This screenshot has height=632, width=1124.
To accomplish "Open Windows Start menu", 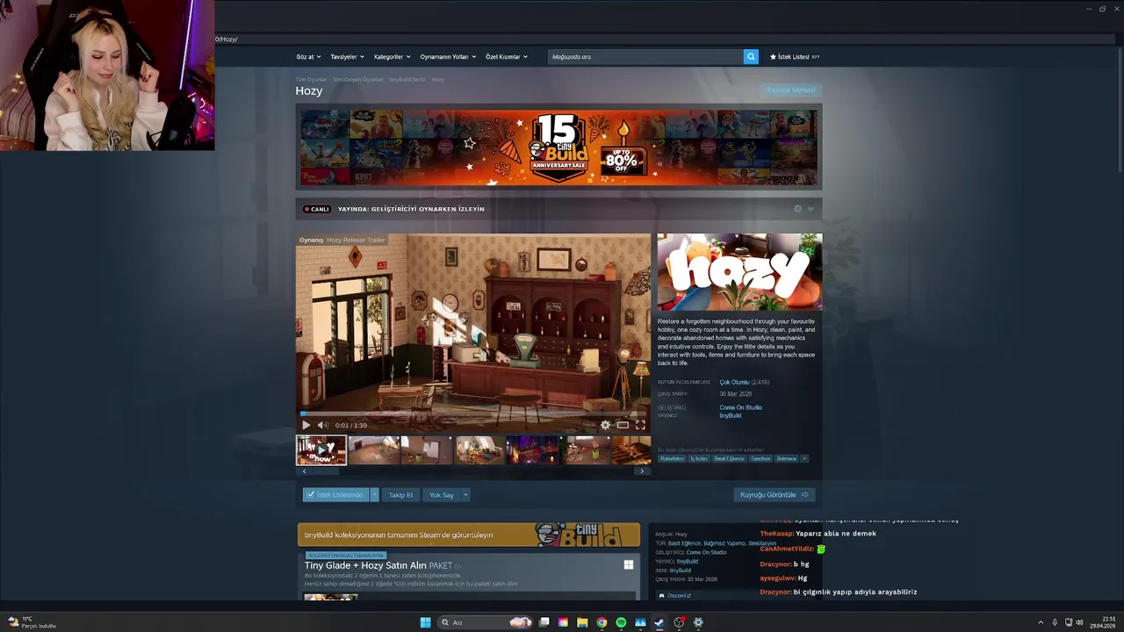I will pos(425,622).
